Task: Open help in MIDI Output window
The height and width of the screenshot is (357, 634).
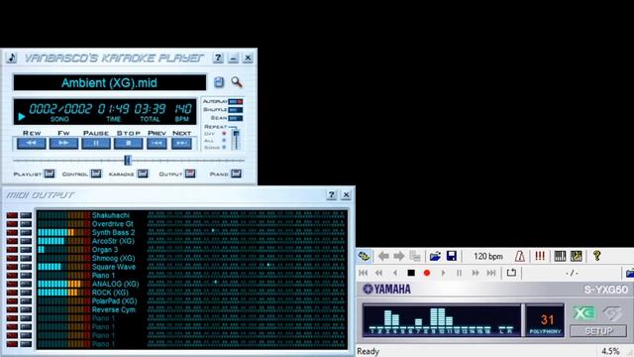Action: pyautogui.click(x=331, y=194)
